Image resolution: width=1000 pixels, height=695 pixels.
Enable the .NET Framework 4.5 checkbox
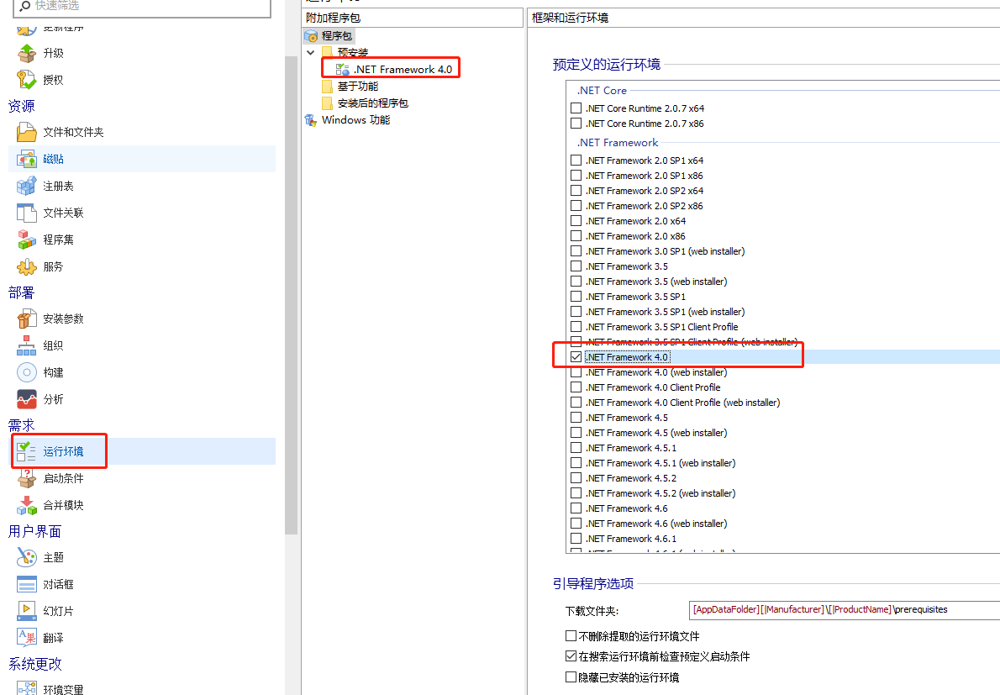click(576, 418)
